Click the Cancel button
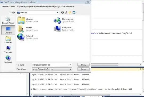Screen dimensions: 144x97 [x=83, y=69]
